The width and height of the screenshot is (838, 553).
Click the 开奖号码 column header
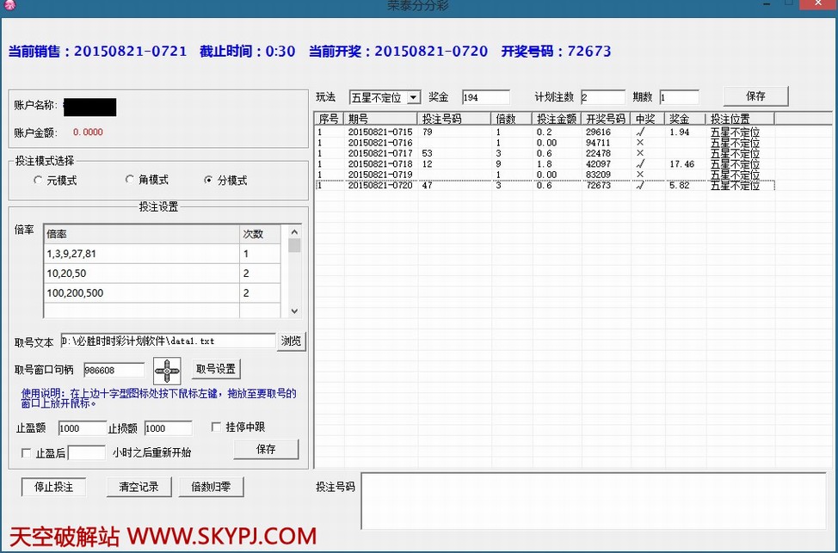(x=605, y=119)
